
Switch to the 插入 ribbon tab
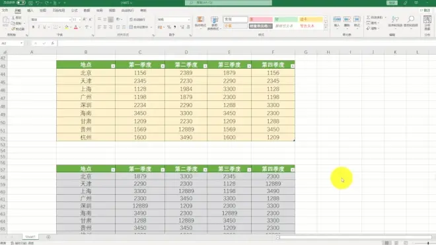pyautogui.click(x=30, y=11)
